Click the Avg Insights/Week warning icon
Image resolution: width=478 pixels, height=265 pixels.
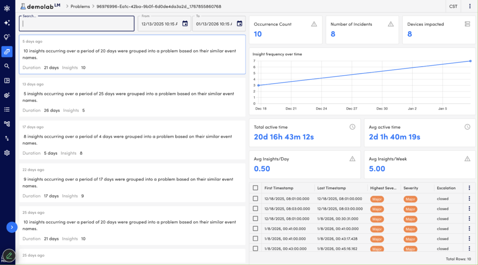tap(467, 159)
